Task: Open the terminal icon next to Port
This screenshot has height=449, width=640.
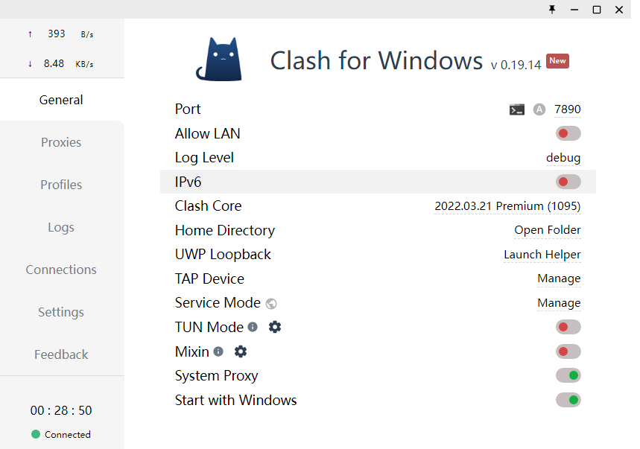Action: pos(517,109)
